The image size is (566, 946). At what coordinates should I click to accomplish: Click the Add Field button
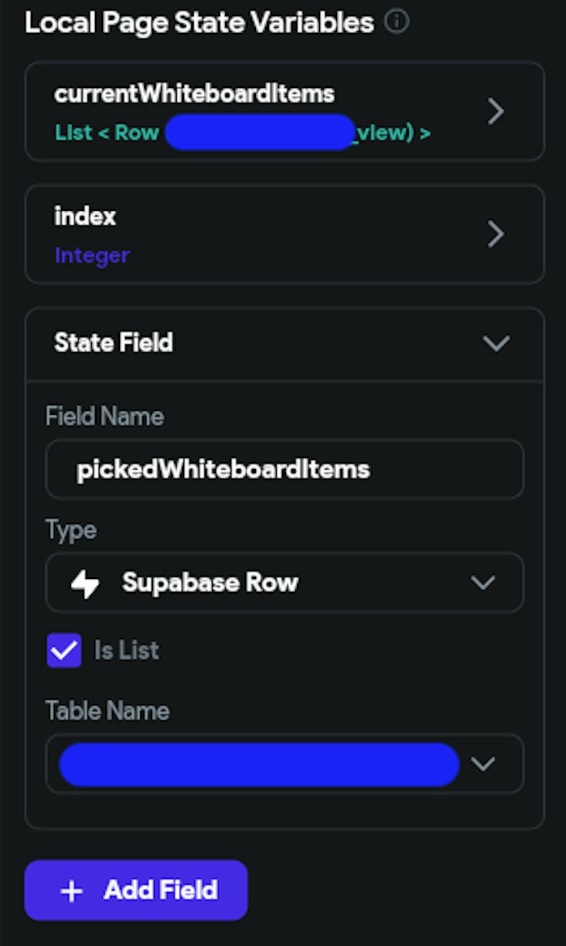point(136,890)
